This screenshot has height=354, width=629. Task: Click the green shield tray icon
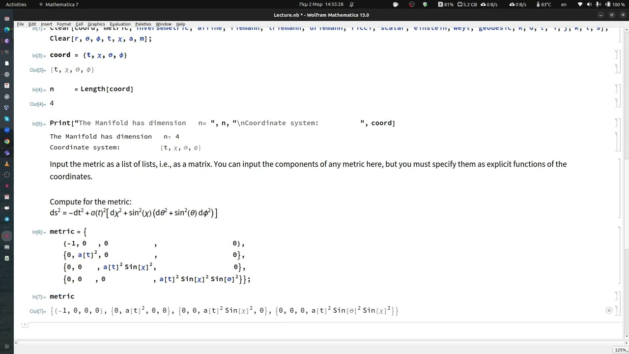pyautogui.click(x=425, y=4)
